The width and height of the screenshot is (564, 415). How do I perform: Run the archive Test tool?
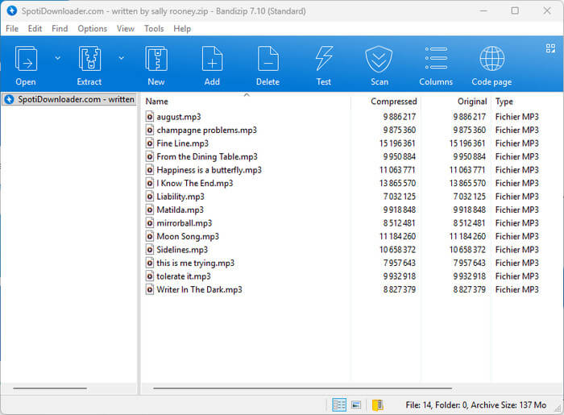(x=324, y=59)
